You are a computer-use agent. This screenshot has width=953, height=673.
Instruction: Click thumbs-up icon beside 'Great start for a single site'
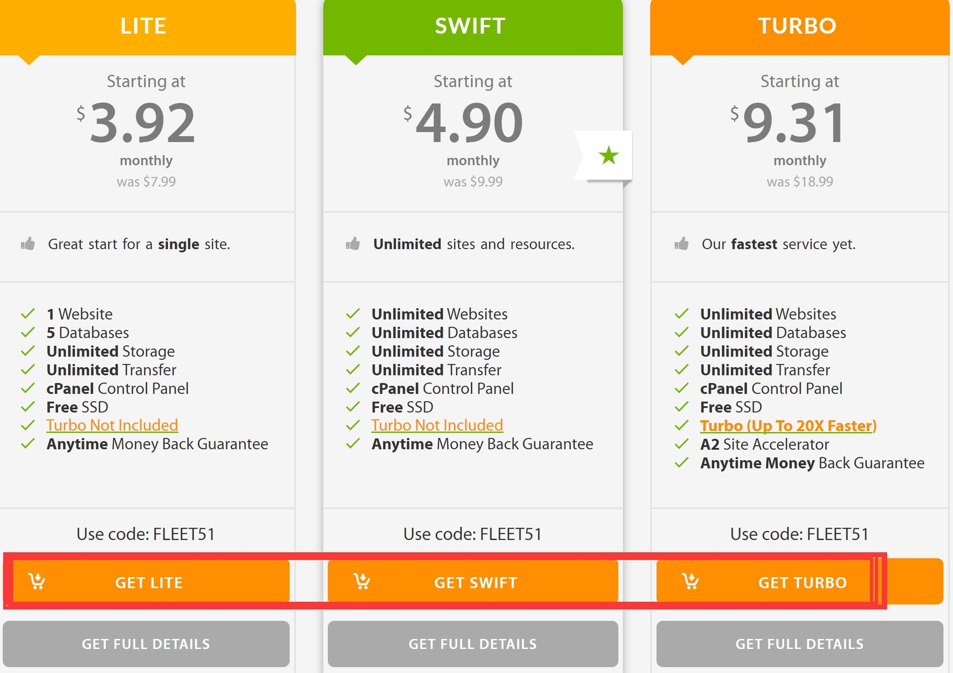(x=28, y=244)
